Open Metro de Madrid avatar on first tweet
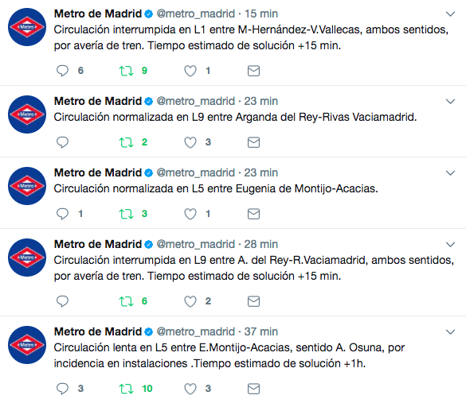 tap(27, 27)
